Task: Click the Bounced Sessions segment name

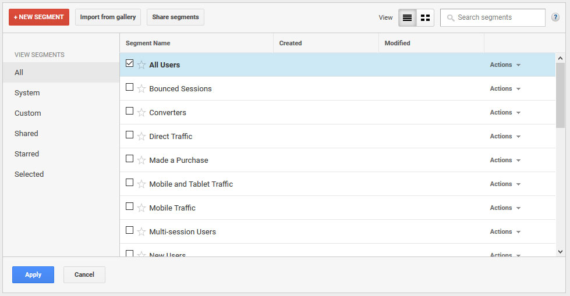Action: (180, 88)
